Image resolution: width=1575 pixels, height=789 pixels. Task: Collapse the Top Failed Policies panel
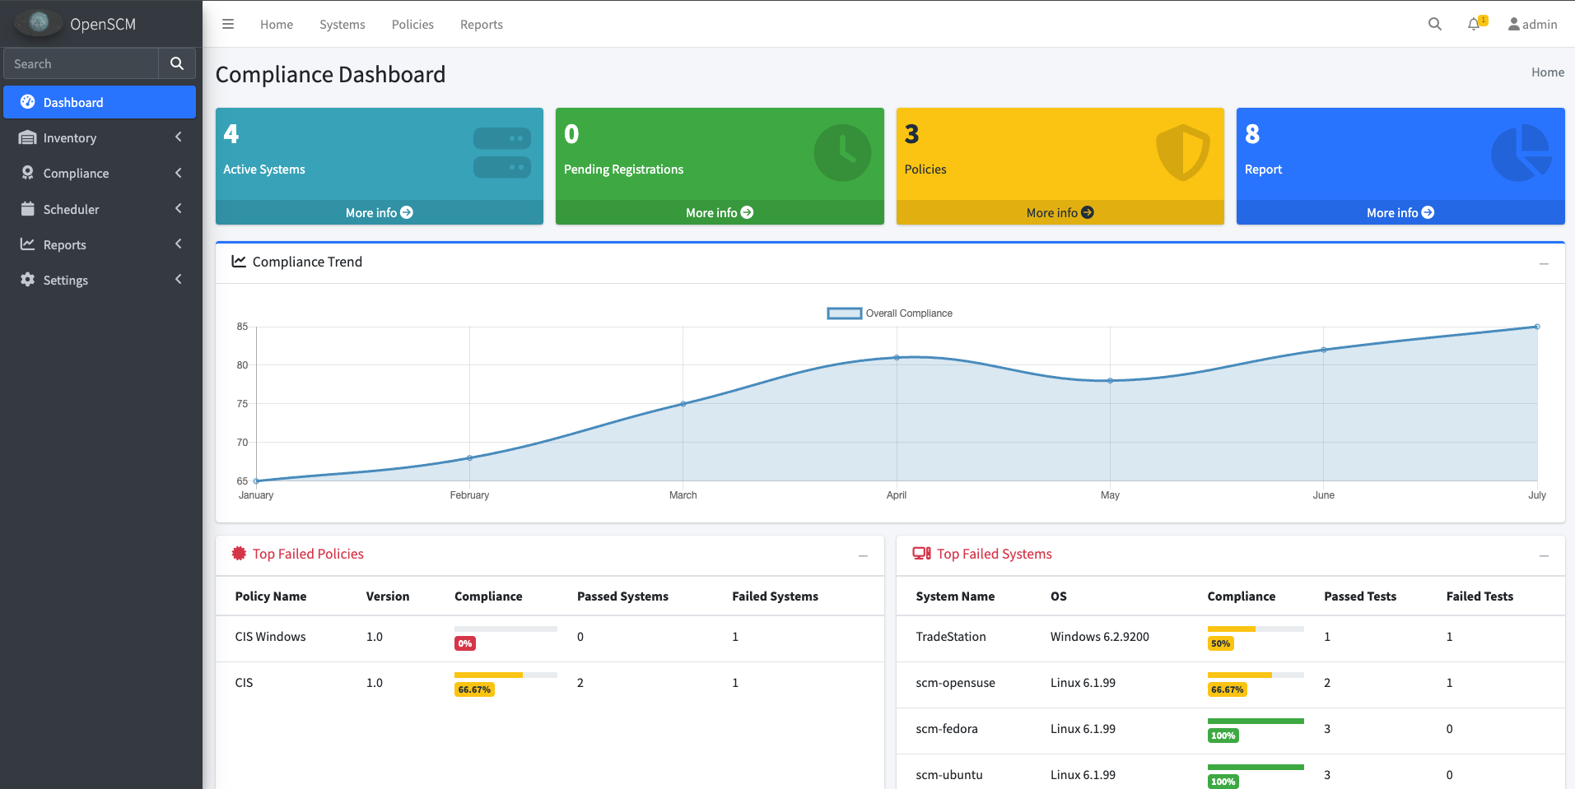tap(862, 556)
